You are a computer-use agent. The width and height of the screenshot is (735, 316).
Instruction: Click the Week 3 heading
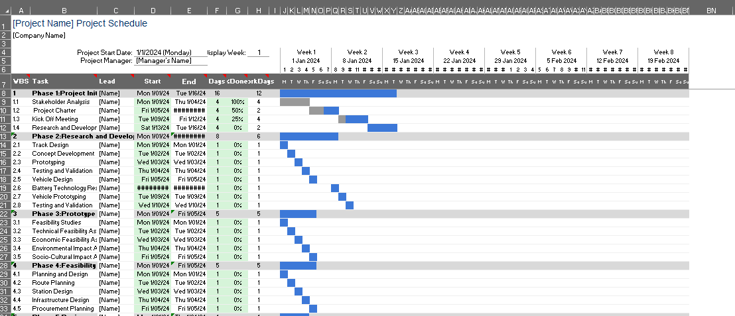point(408,52)
